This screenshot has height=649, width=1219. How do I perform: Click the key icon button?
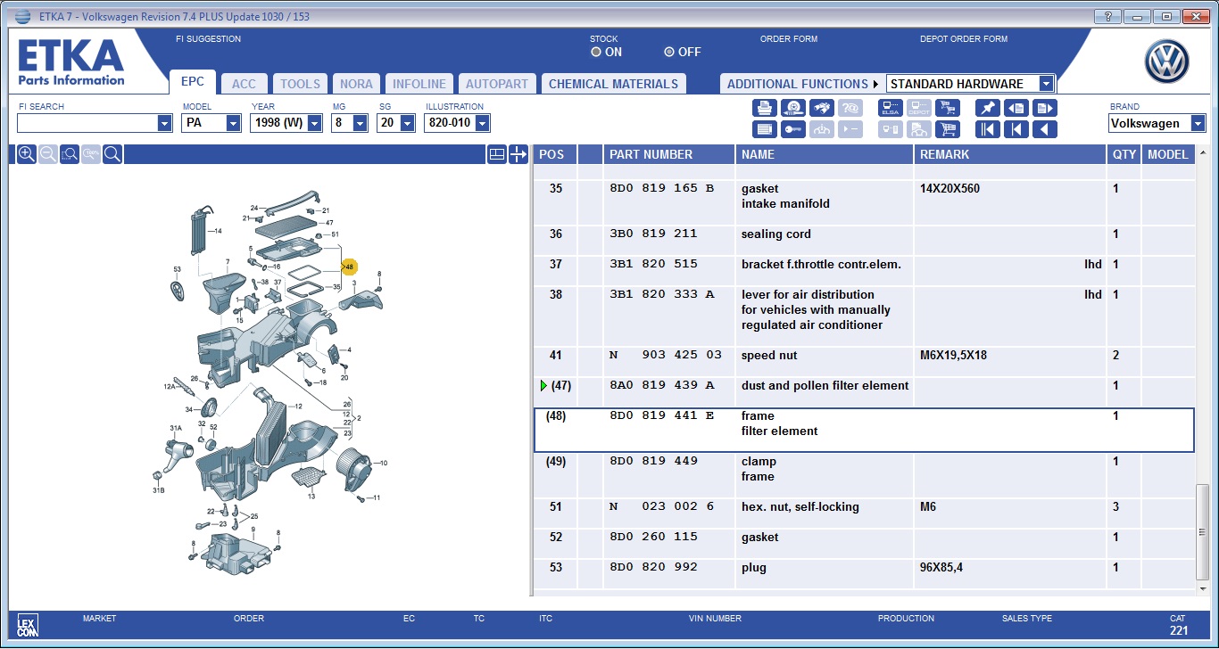(x=792, y=129)
